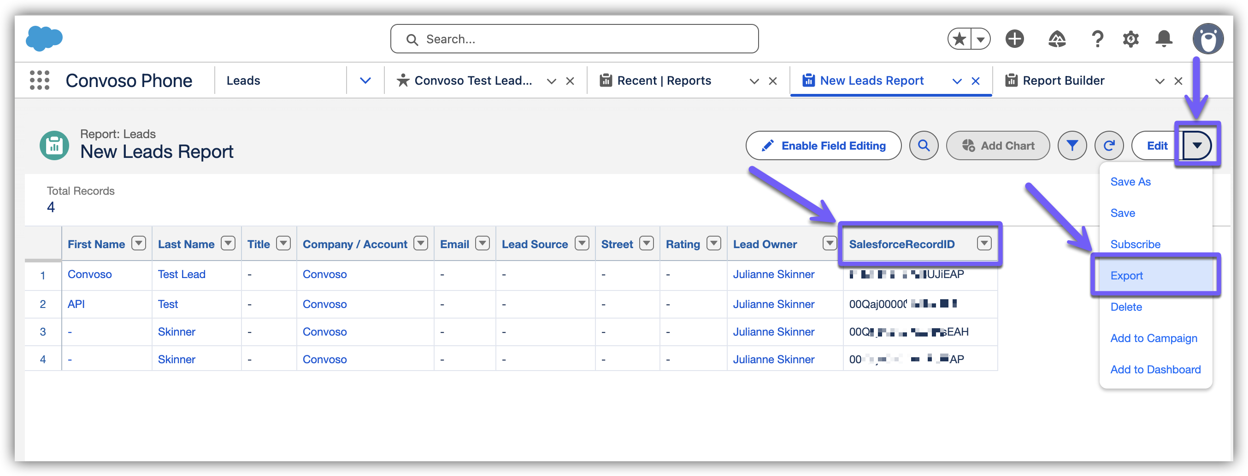Open the First Name column dropdown

coord(139,244)
